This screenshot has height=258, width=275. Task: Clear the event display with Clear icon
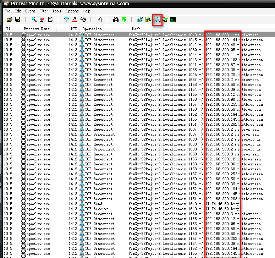[51, 19]
